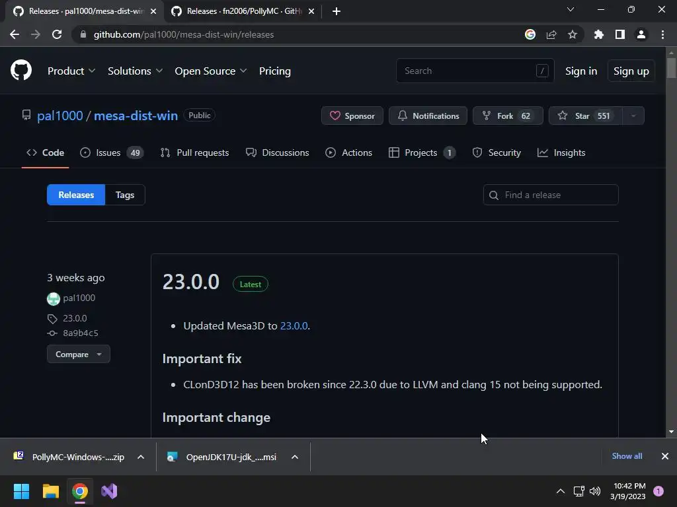Switch to the Tags view
Screen dimensions: 677x507
tap(125, 195)
